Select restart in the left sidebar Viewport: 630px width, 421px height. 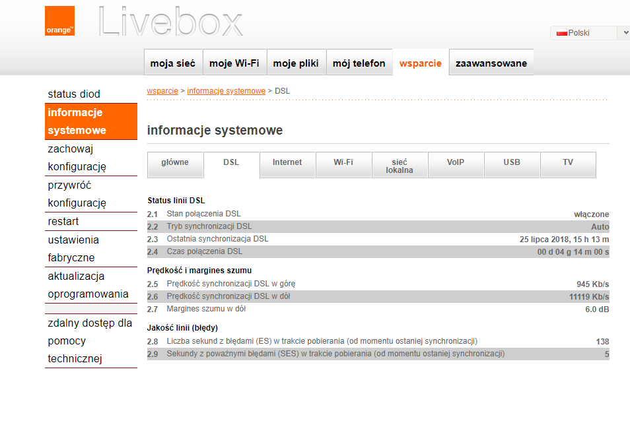click(63, 222)
